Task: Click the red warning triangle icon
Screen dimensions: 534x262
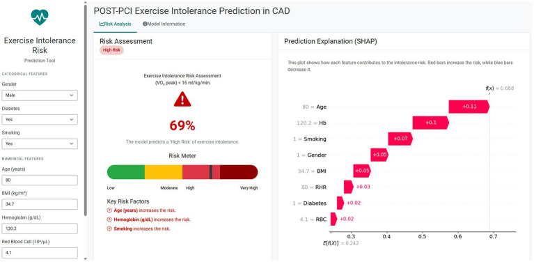Action: point(182,99)
